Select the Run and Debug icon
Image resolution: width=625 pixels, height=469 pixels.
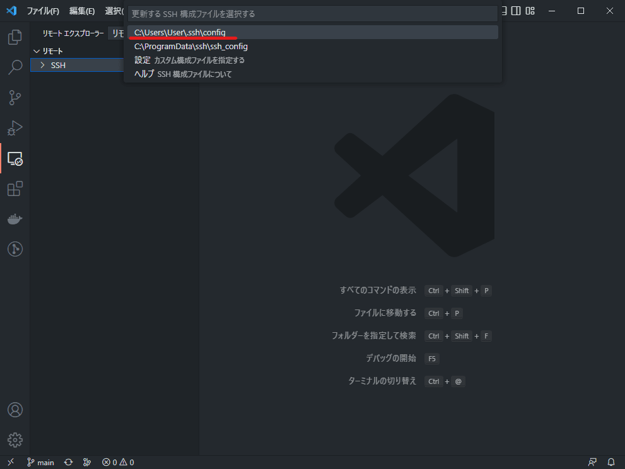(15, 128)
